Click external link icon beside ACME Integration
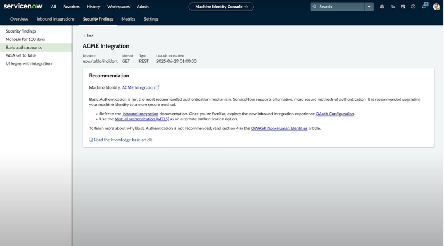Image resolution: width=444 pixels, height=246 pixels. coord(158,87)
